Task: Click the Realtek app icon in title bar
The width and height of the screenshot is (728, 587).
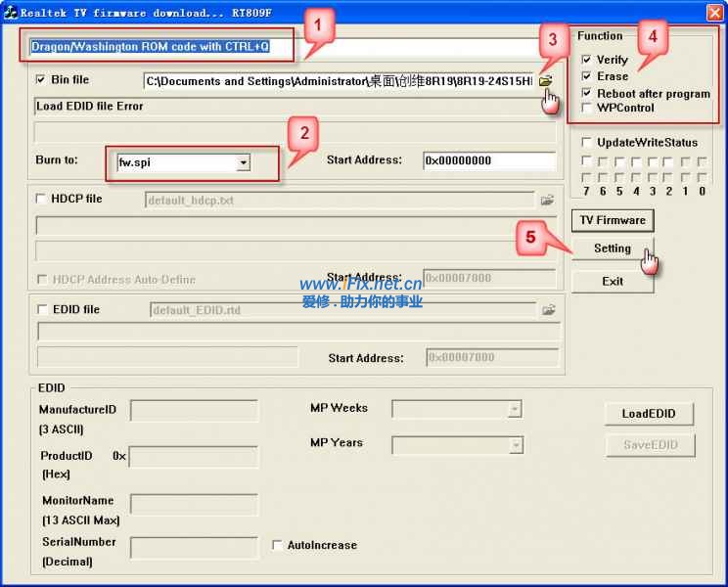Action: click(10, 12)
